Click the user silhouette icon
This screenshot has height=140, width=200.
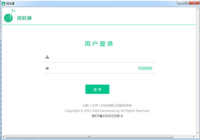[47, 57]
